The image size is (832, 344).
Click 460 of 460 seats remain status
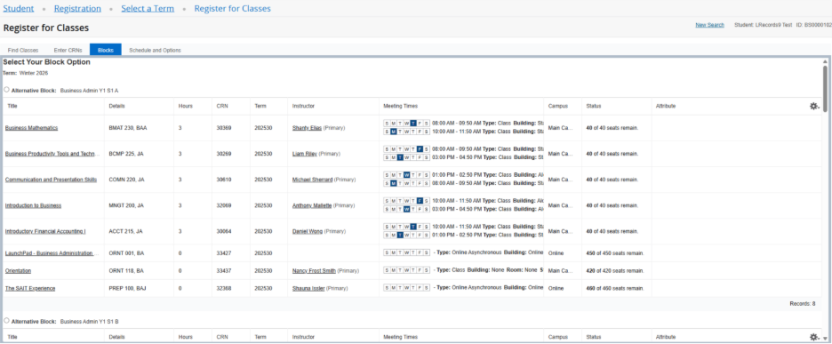(614, 288)
